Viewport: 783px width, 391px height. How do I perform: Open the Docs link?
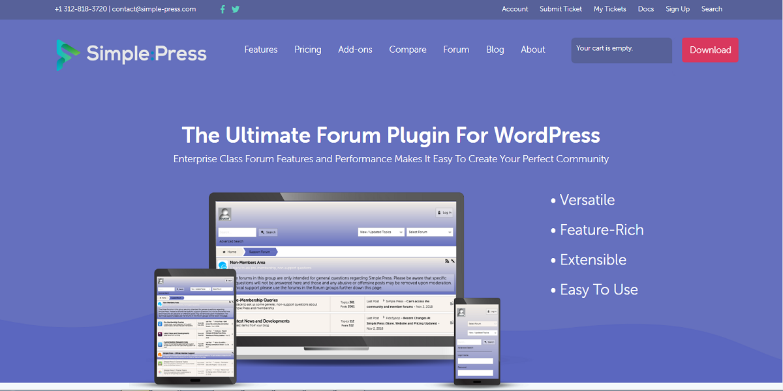[646, 9]
